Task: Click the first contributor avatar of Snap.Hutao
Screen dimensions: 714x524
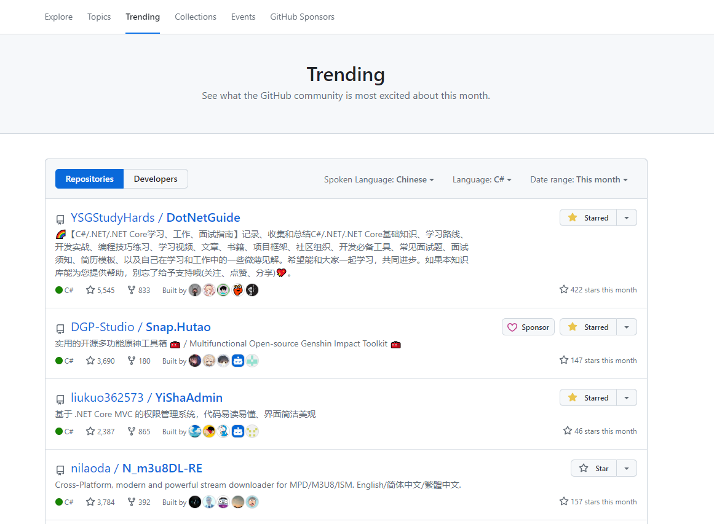Action: [195, 361]
